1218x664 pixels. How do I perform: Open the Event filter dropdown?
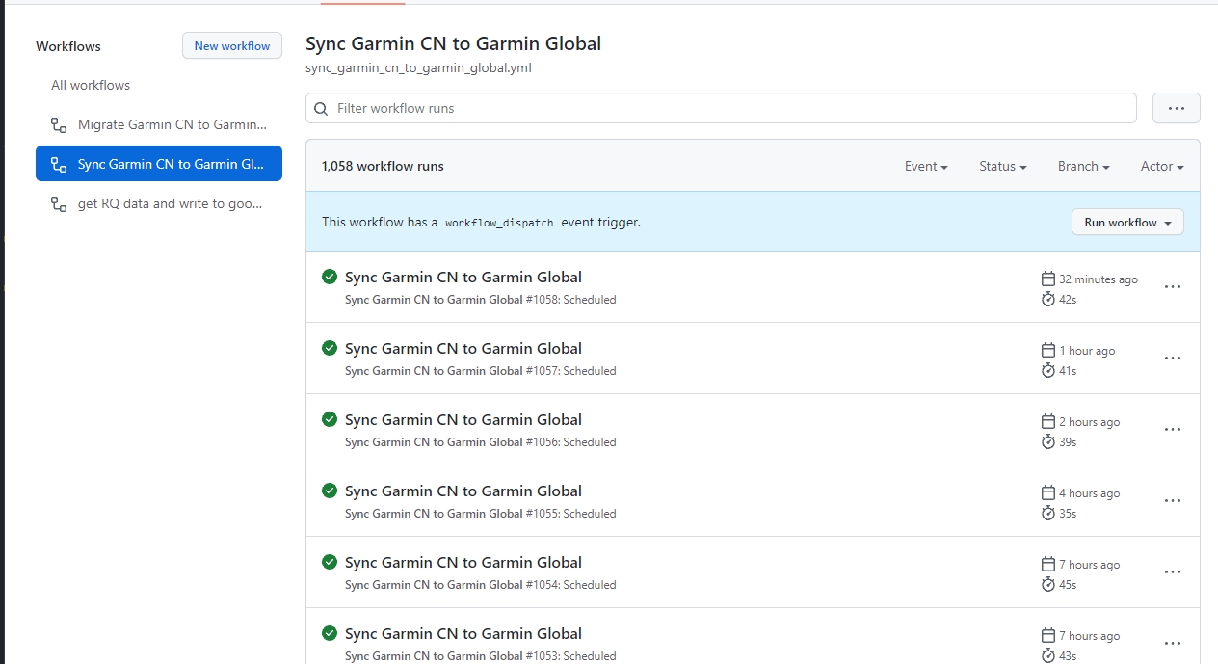coord(926,166)
